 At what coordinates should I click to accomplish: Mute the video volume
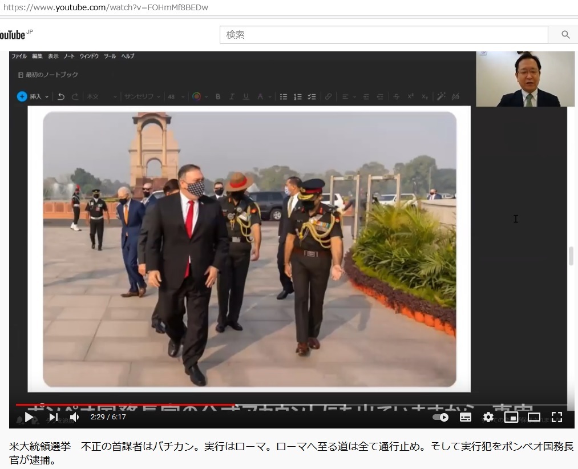(74, 418)
